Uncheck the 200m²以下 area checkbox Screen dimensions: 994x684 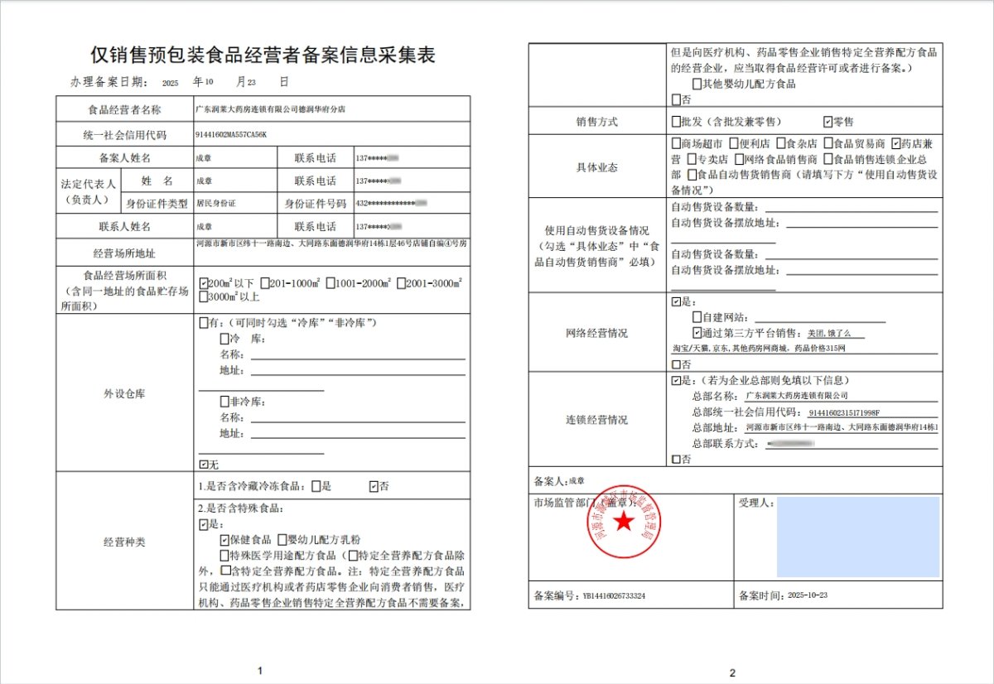click(204, 282)
